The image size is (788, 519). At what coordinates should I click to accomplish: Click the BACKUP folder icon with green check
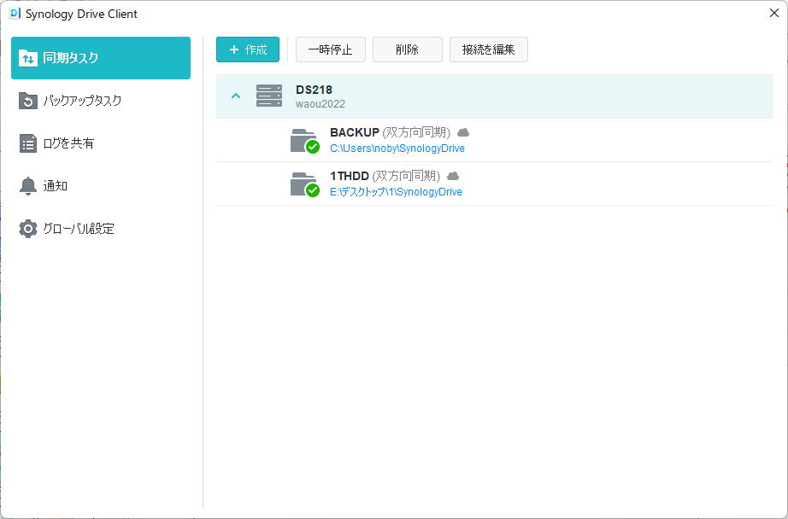304,141
